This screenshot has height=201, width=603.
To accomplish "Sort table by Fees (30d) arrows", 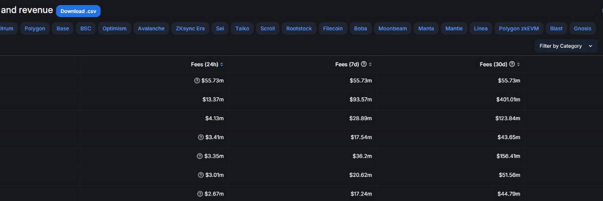I will point(518,64).
